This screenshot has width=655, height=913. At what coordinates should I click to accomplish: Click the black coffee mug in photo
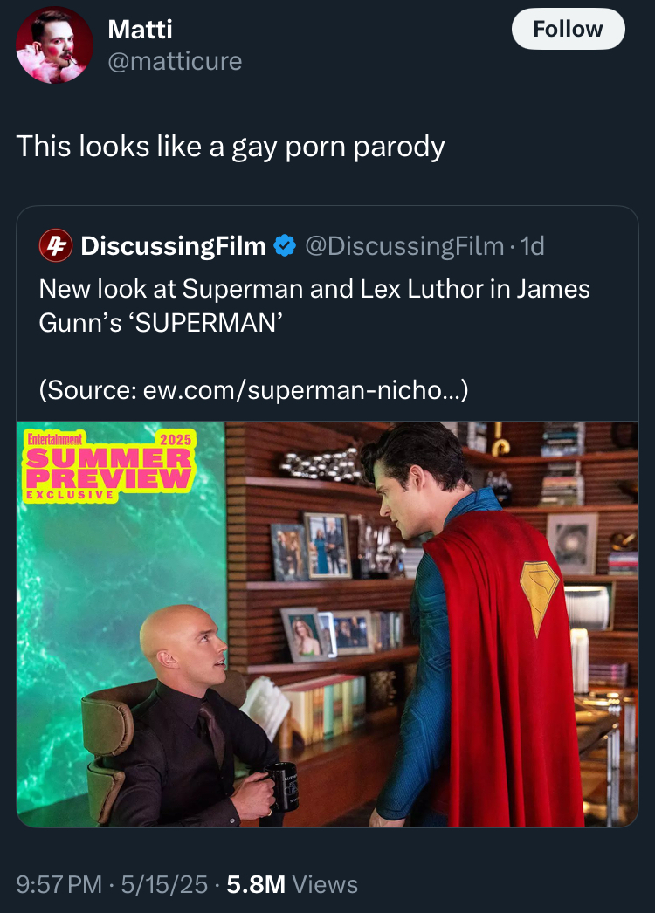281,787
